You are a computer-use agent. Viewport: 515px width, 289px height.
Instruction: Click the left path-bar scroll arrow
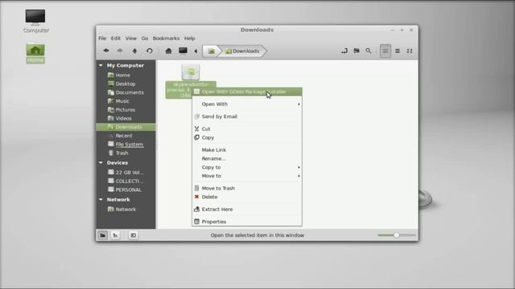(196, 51)
